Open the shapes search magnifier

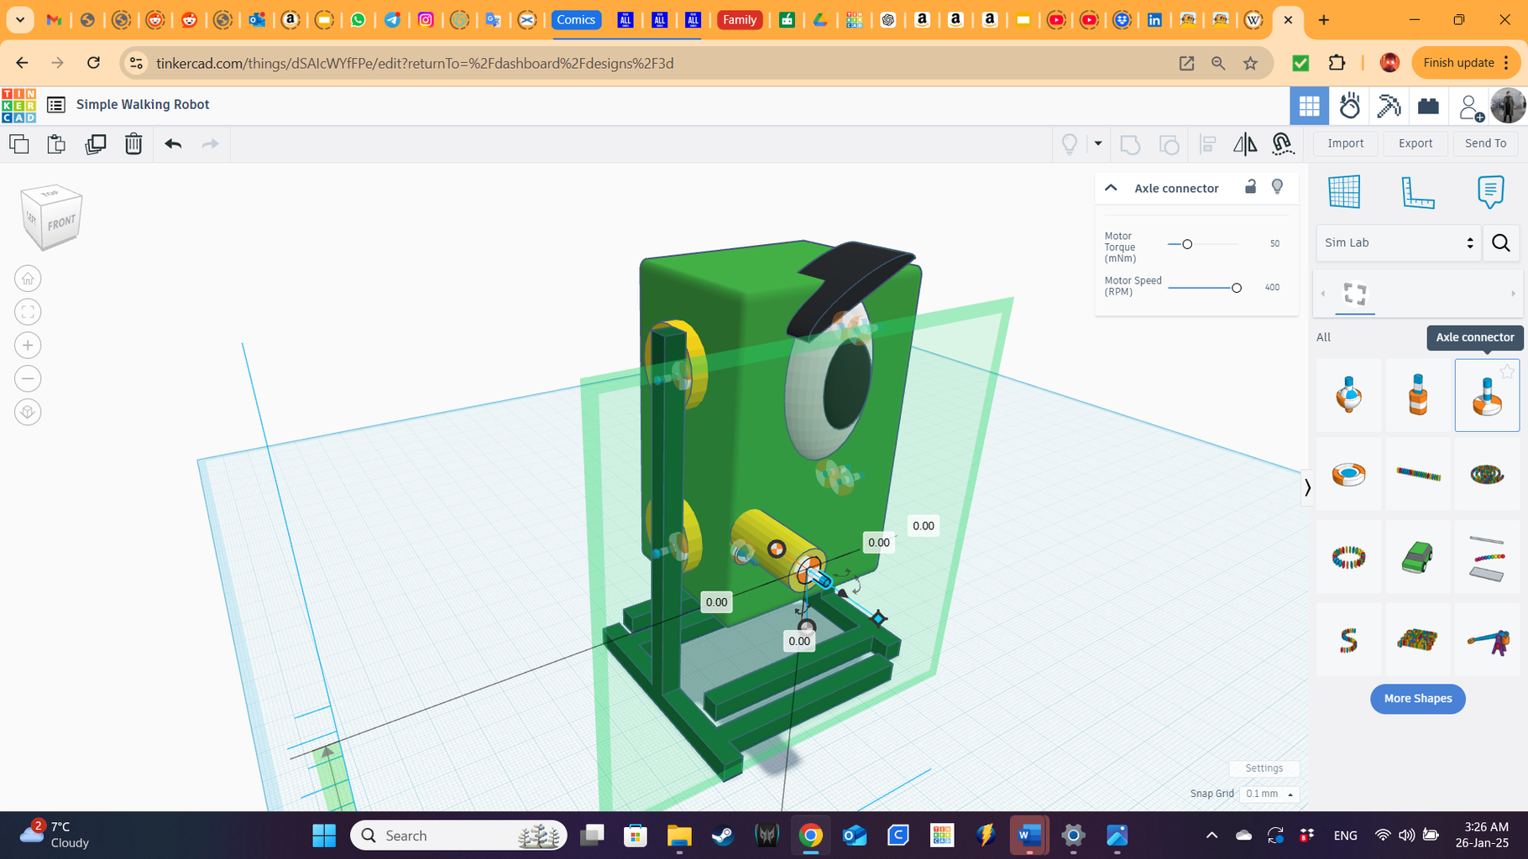pos(1501,242)
